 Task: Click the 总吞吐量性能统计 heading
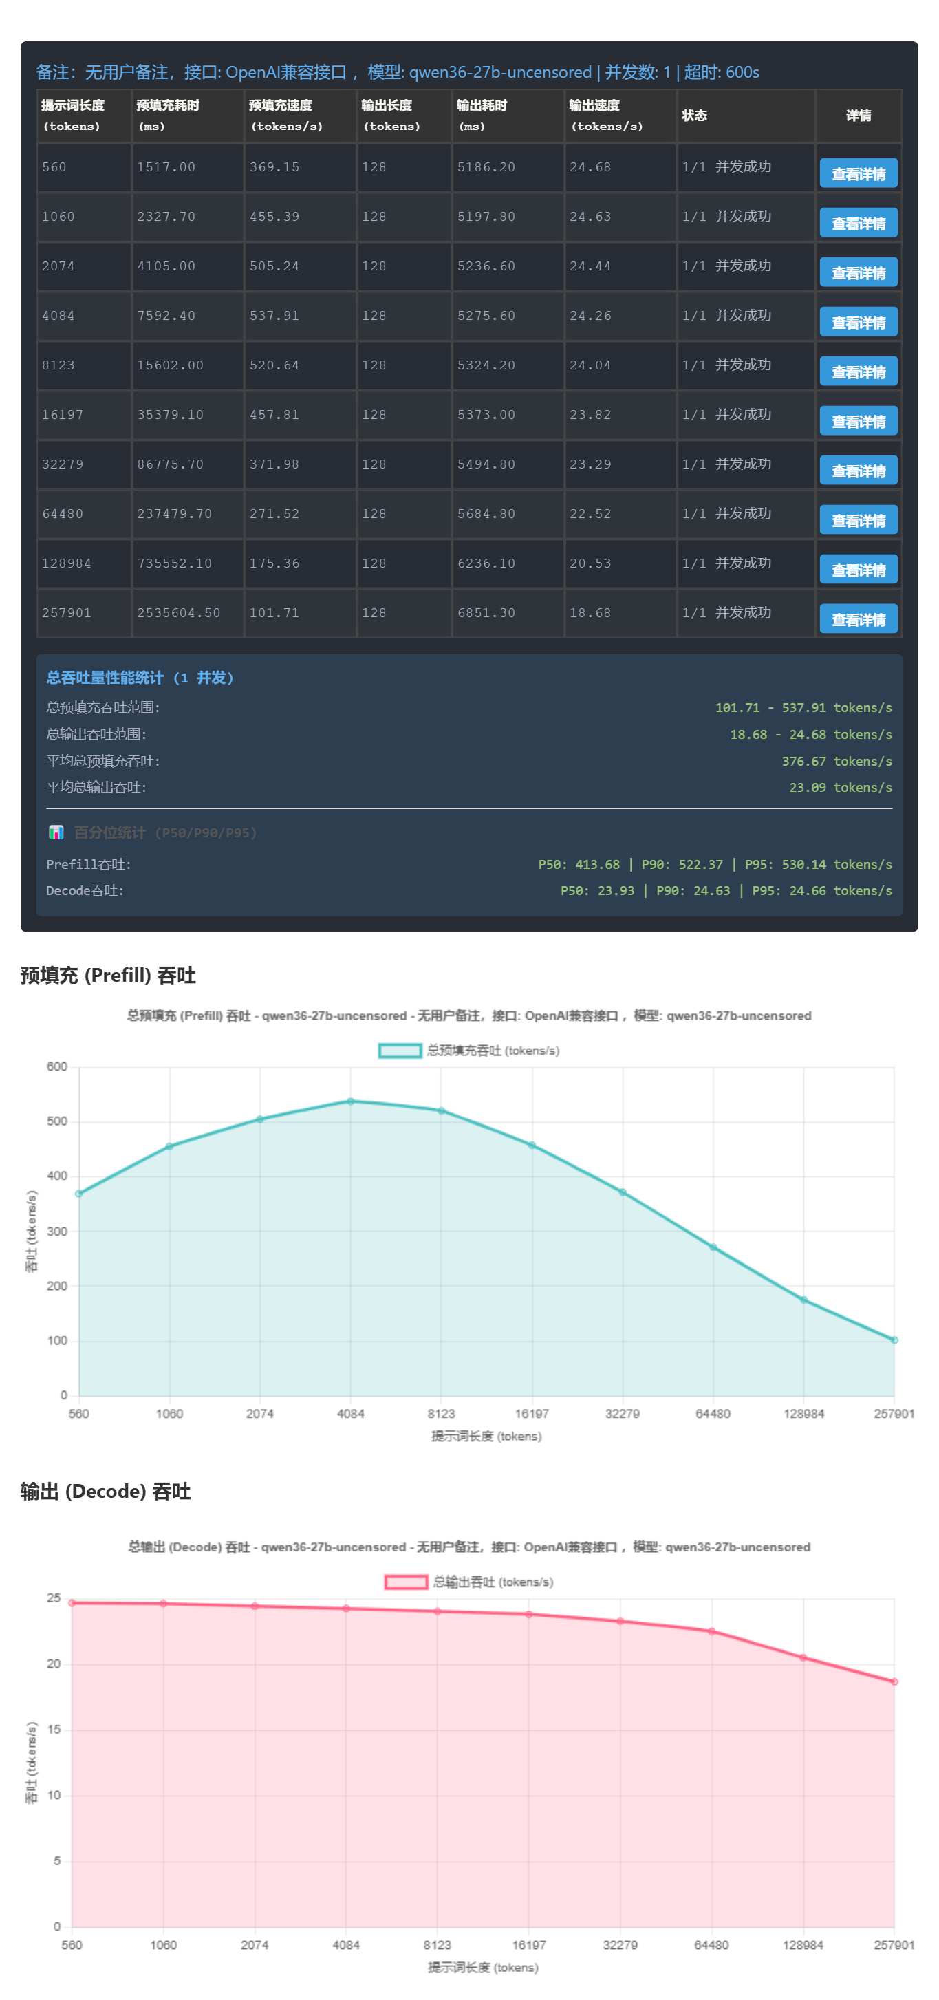(140, 678)
